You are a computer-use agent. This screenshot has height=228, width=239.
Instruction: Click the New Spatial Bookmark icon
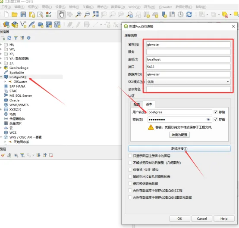[164, 15]
